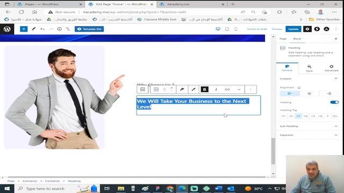344x193 pixels.
Task: Set alignment to right
Action: (329, 94)
